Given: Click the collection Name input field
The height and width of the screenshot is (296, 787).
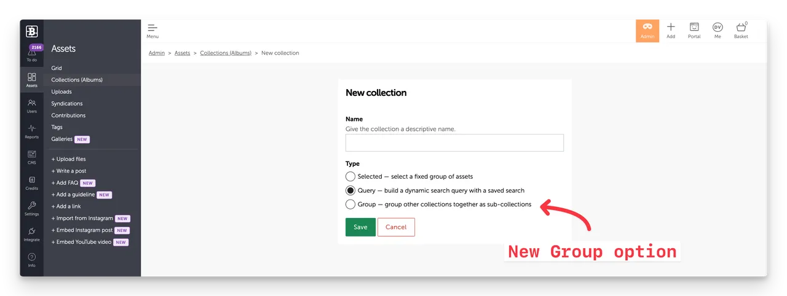Looking at the screenshot, I should [454, 143].
